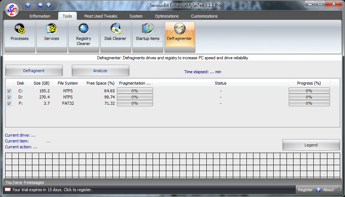
Task: Open About in the status bar
Action: 328,190
